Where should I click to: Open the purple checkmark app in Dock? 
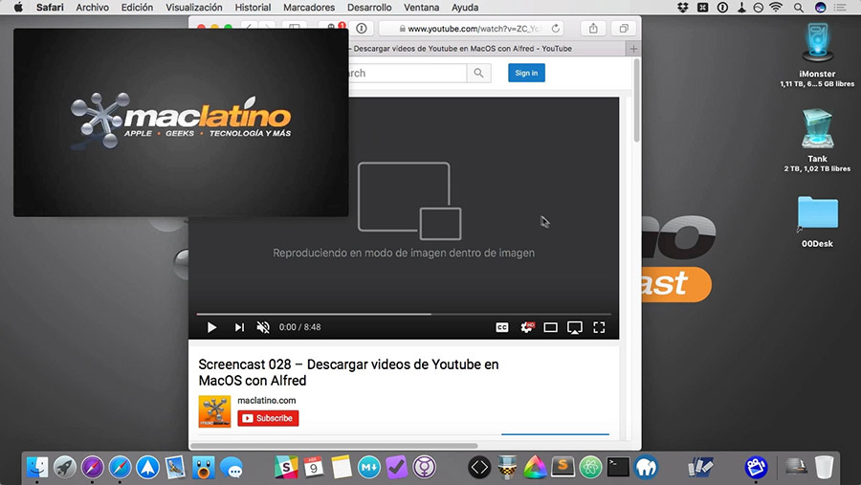(396, 468)
